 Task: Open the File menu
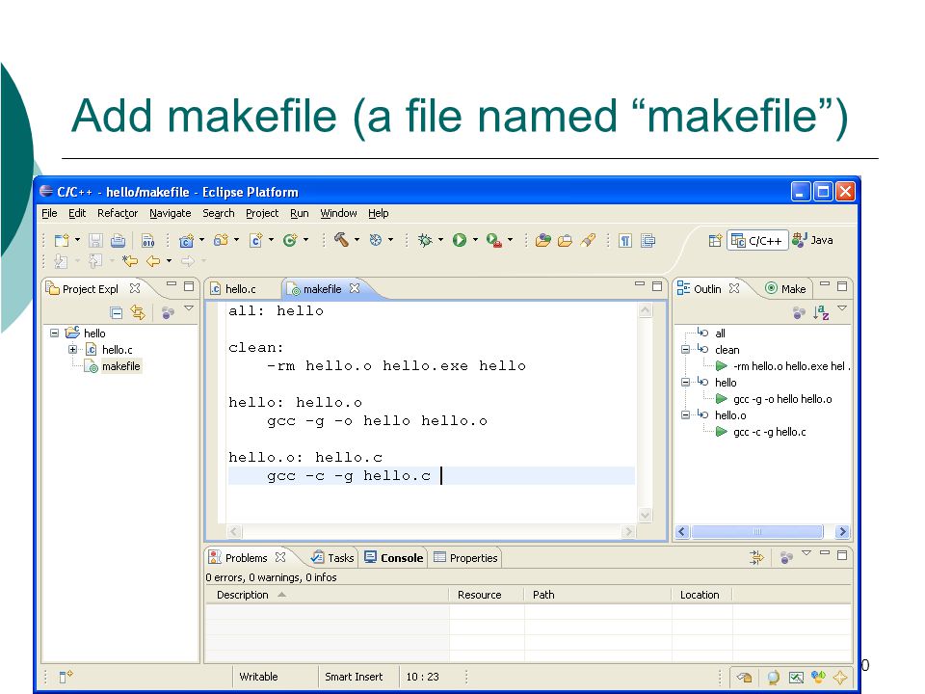click(49, 213)
